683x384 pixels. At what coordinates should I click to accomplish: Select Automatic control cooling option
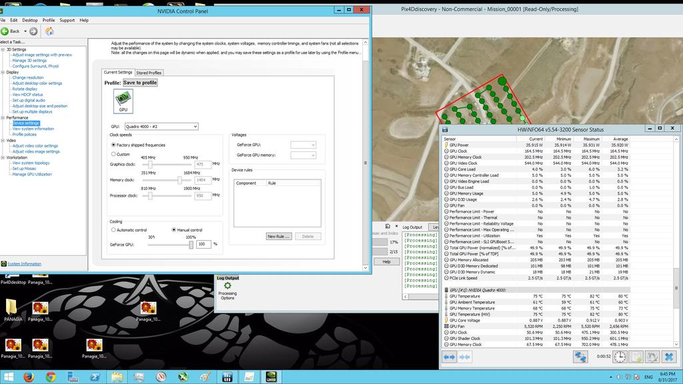(113, 230)
